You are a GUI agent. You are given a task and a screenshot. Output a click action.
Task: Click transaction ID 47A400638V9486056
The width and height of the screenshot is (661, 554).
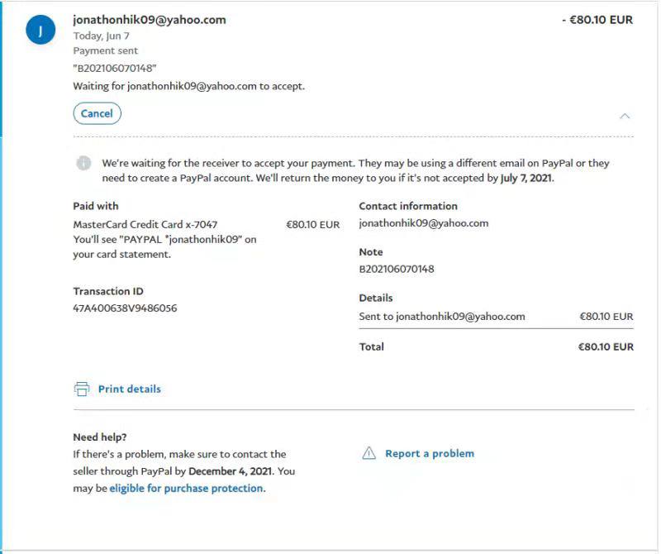click(x=125, y=308)
